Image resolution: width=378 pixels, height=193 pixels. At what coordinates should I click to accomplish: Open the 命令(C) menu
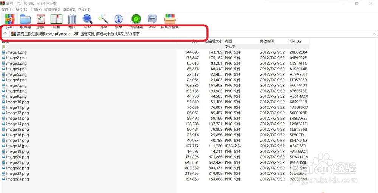coord(22,9)
